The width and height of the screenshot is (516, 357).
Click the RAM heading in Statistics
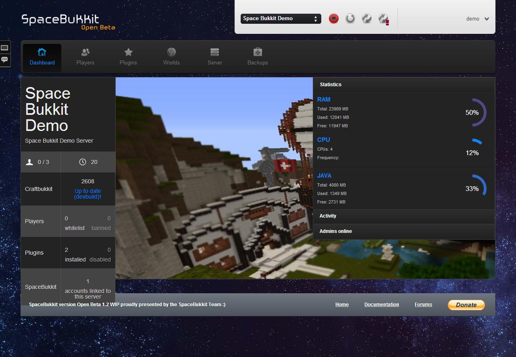(324, 100)
